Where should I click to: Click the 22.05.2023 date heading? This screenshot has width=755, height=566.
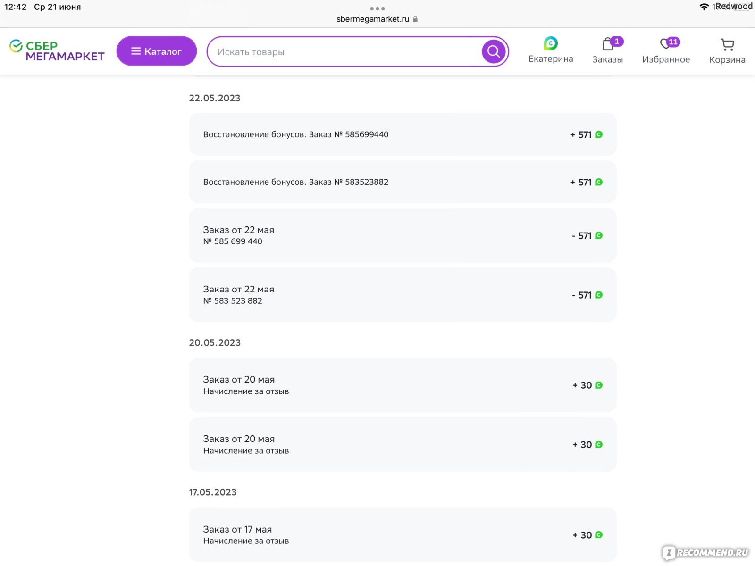click(215, 98)
